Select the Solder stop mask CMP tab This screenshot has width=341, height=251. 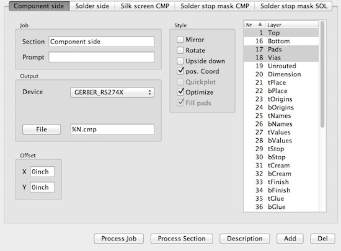pos(215,6)
